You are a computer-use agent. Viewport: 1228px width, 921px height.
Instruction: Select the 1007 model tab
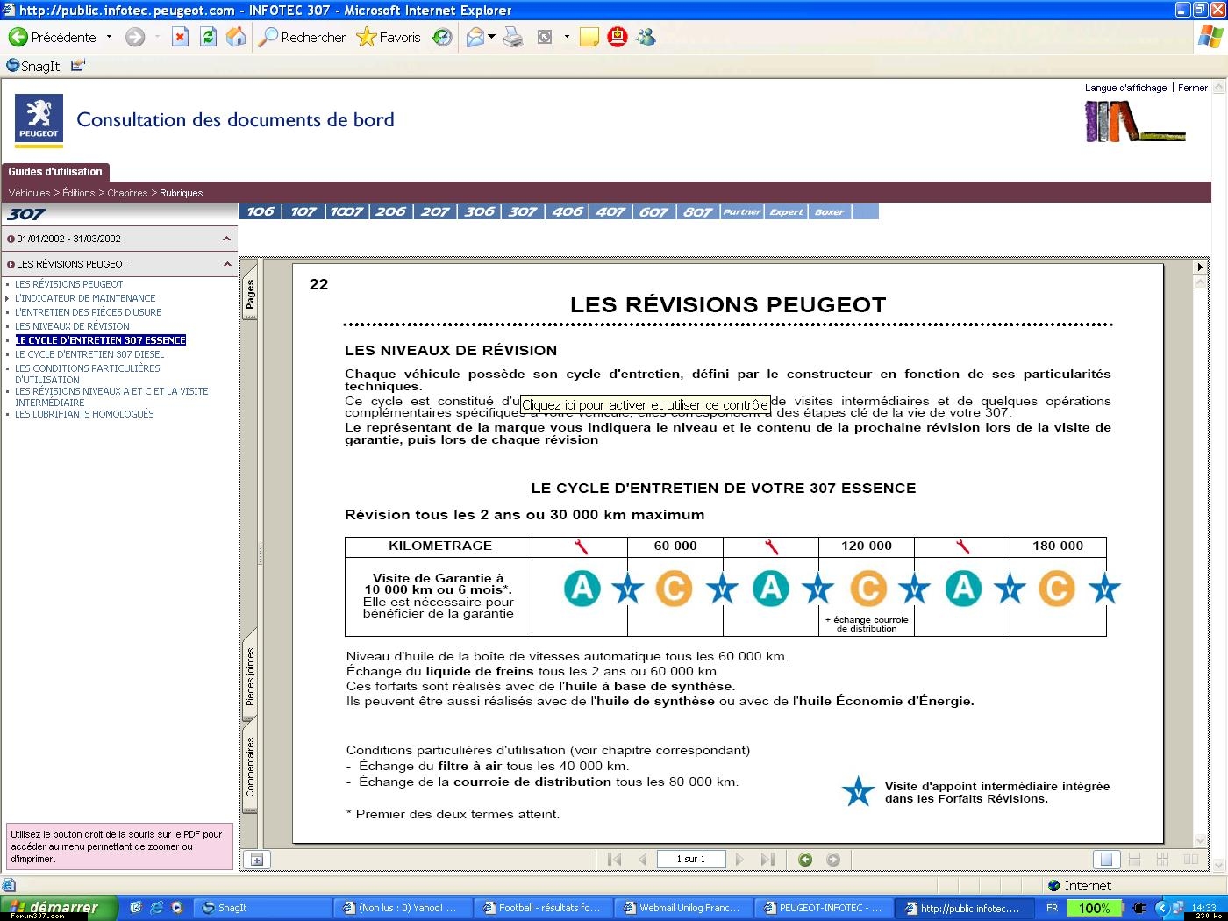pyautogui.click(x=347, y=211)
